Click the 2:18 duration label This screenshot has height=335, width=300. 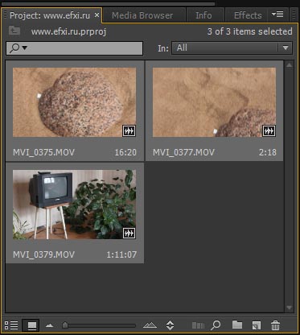[268, 152]
